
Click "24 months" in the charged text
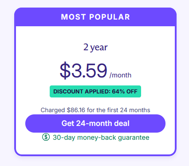coord(135,110)
